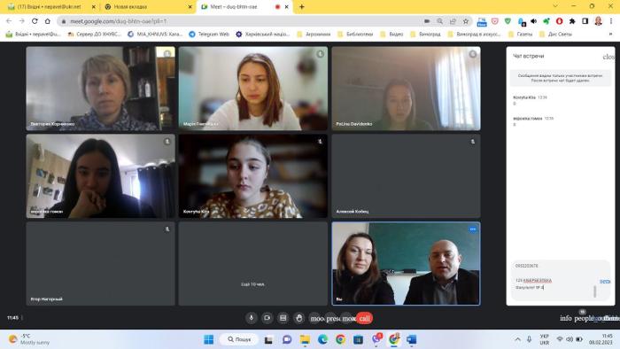620x349 pixels.
Task: Click the zoom magnifier in address bar
Action: click(439, 21)
